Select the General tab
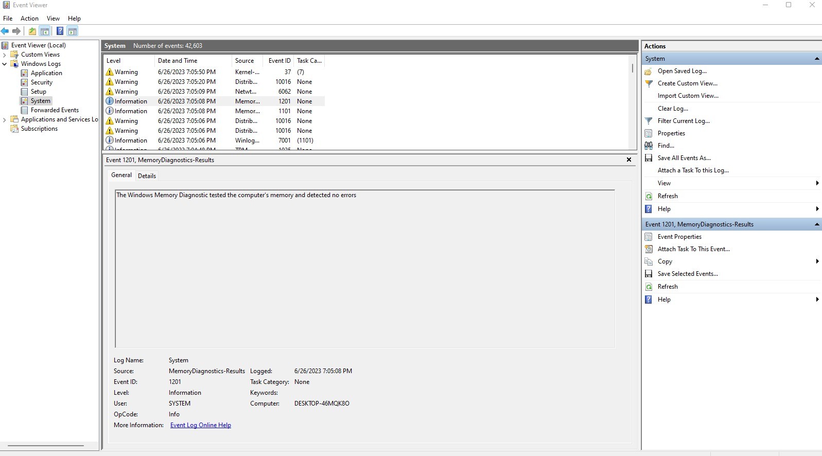This screenshot has height=456, width=822. coord(121,175)
